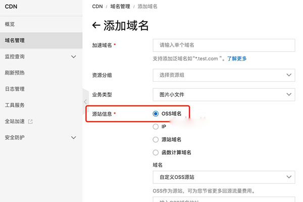The height and width of the screenshot is (202, 303).
Task: Collapse the sidebar with the handle arrow
Action: (85, 102)
